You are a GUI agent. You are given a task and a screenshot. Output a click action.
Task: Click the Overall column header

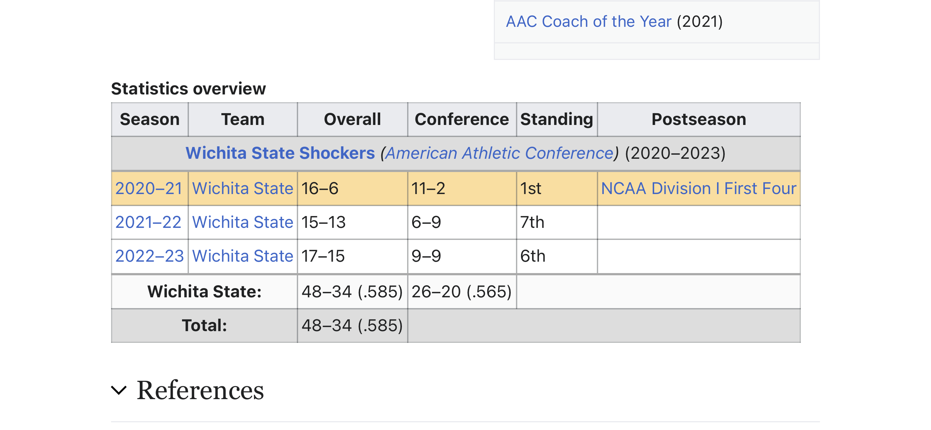(x=352, y=119)
